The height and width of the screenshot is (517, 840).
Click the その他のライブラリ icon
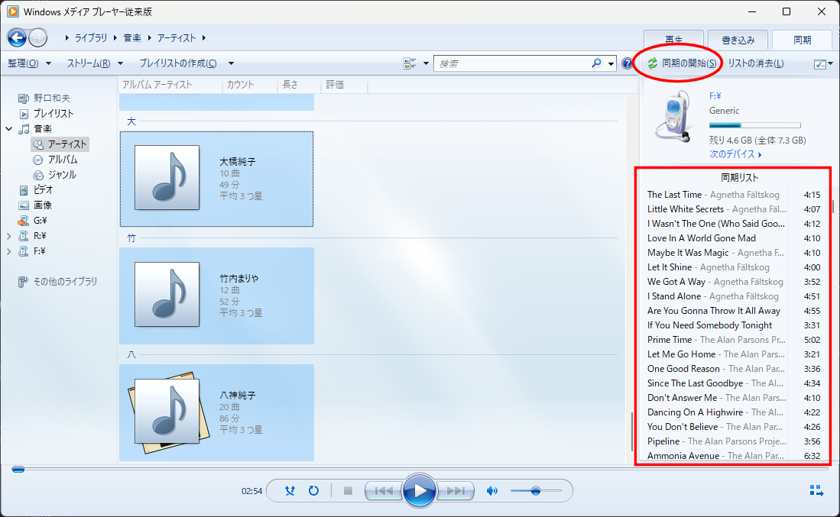[x=23, y=282]
